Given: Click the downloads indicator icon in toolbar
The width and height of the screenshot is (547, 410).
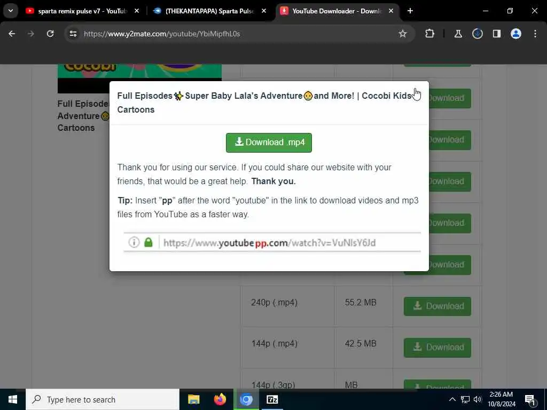Looking at the screenshot, I should 477,34.
